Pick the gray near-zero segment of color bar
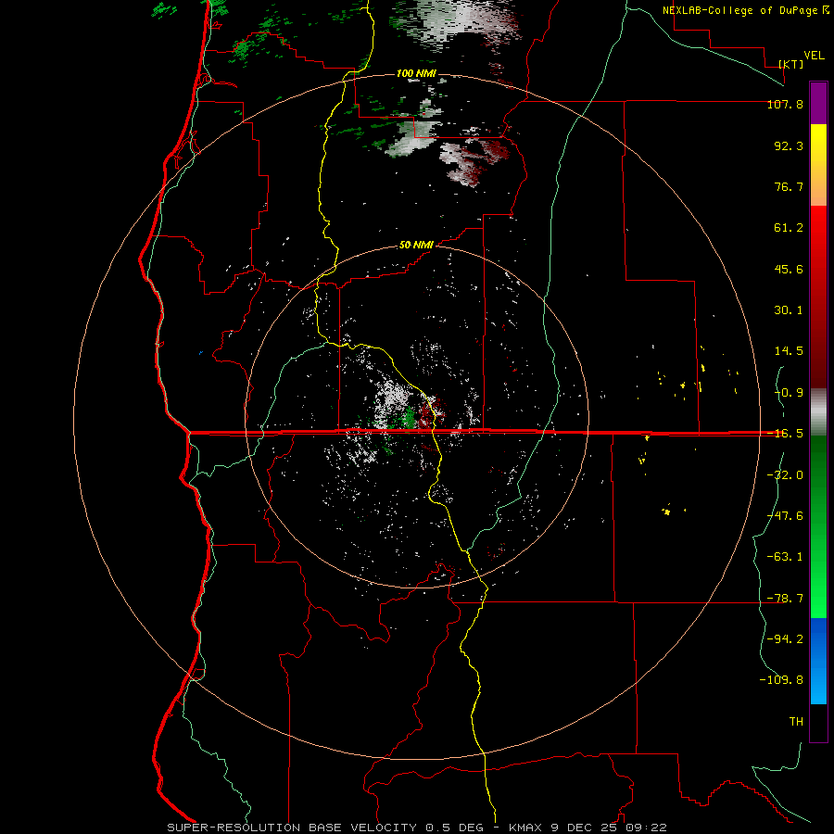The image size is (834, 834). 818,412
